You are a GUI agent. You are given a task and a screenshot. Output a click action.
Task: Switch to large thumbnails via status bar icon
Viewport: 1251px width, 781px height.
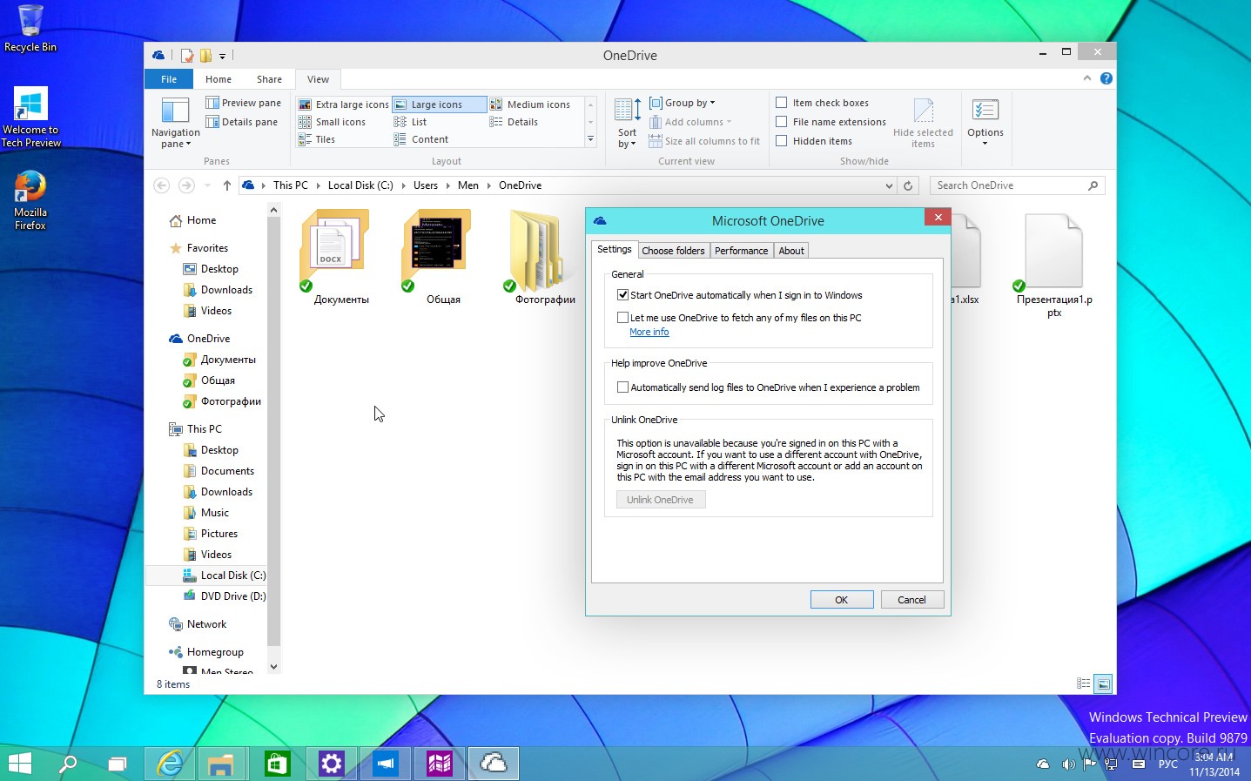1103,683
